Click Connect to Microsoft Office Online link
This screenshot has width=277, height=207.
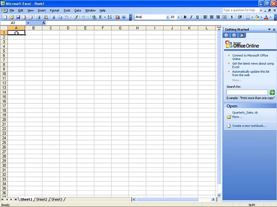[x=250, y=57]
